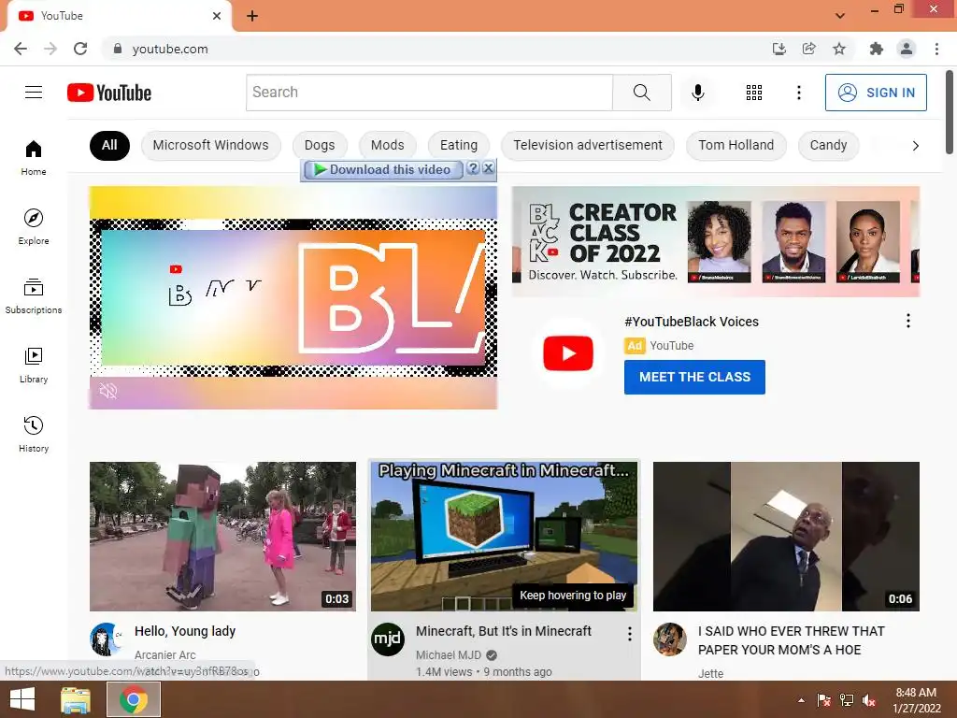The image size is (957, 718).
Task: Open help on Download this video bar
Action: point(473,168)
